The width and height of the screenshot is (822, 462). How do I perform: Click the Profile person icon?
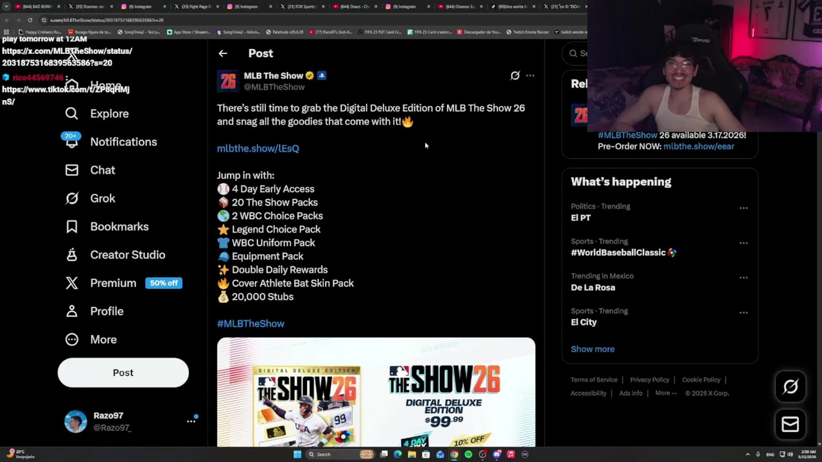coord(71,311)
